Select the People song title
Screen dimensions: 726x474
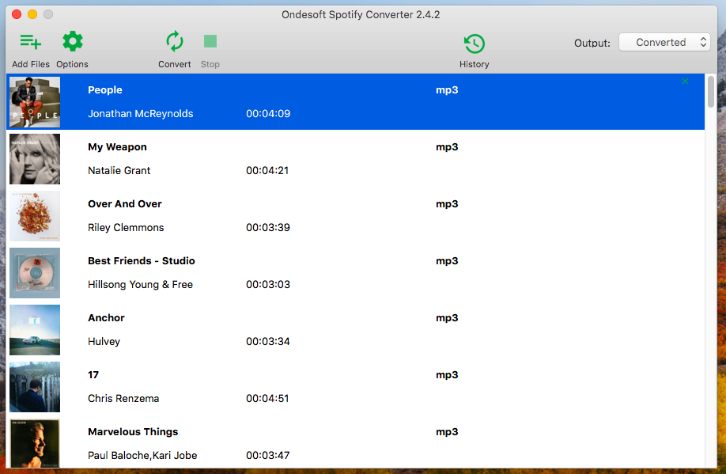pyautogui.click(x=105, y=90)
